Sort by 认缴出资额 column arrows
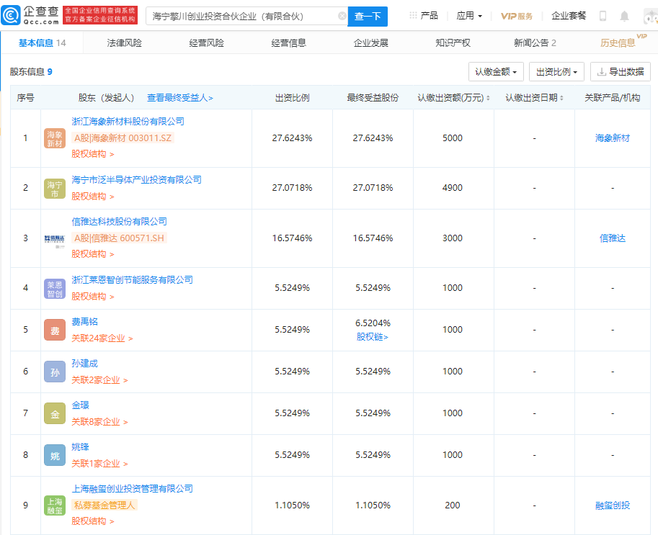This screenshot has width=658, height=535. point(488,98)
